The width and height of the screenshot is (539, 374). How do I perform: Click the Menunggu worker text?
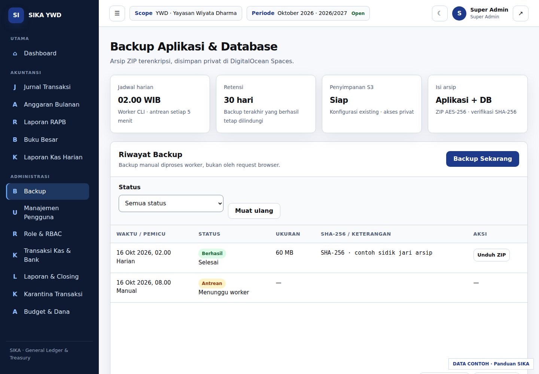pos(224,292)
